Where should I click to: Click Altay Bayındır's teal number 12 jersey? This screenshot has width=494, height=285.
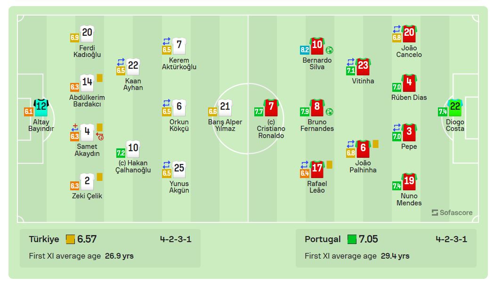[41, 107]
